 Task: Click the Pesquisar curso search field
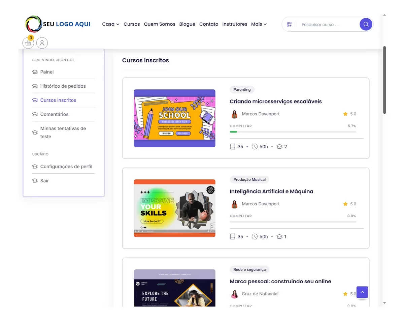(327, 25)
